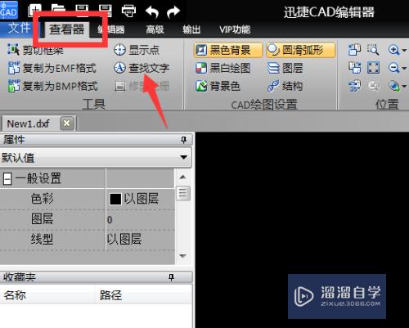Viewport: 409px width, 328px height.
Task: Click the black 色彩 color swatch
Action: click(x=115, y=199)
